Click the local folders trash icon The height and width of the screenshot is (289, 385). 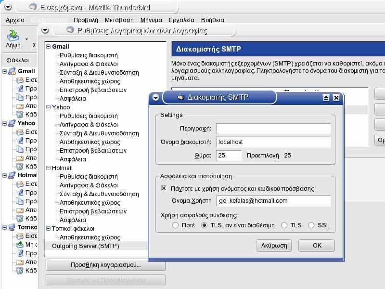pyautogui.click(x=19, y=271)
